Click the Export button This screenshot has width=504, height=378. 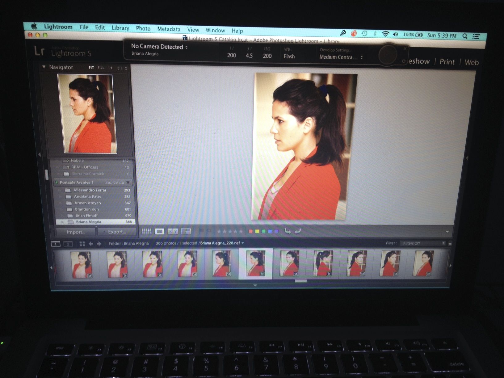tap(117, 232)
